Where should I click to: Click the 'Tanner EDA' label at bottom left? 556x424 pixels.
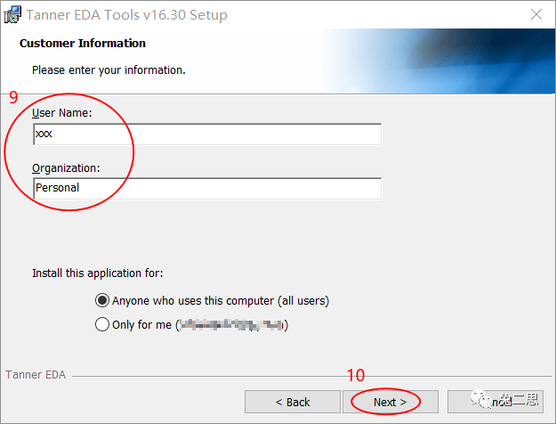(36, 375)
